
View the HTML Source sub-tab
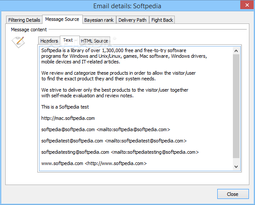tap(95, 41)
